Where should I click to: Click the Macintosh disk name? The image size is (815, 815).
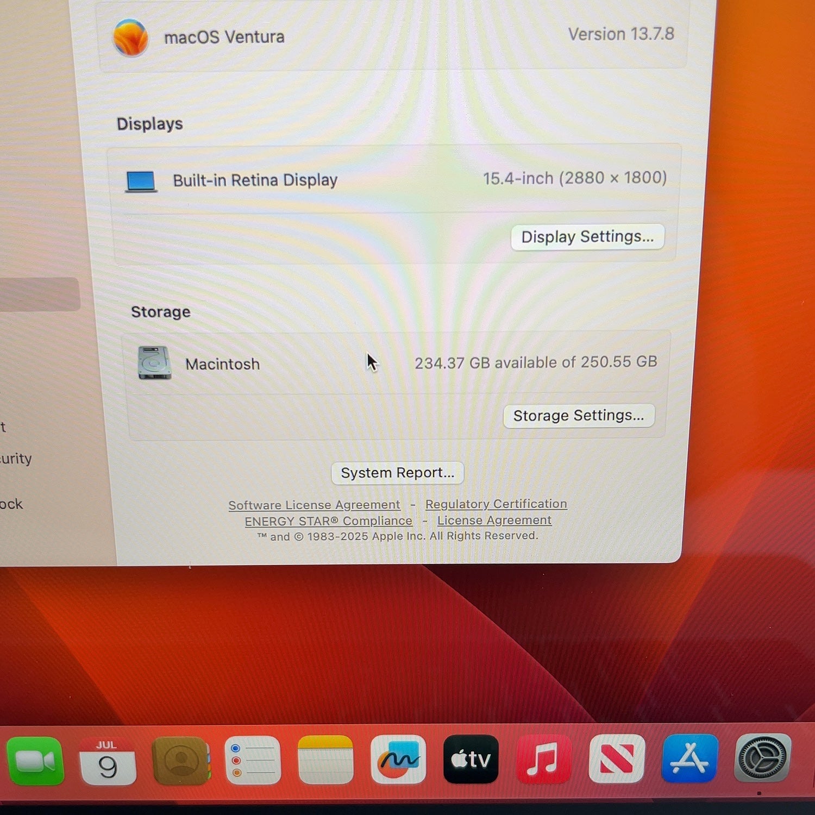[x=222, y=364]
